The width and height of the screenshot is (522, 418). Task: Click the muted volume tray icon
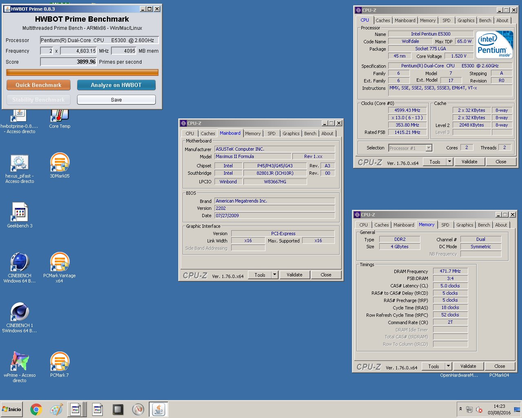479,409
